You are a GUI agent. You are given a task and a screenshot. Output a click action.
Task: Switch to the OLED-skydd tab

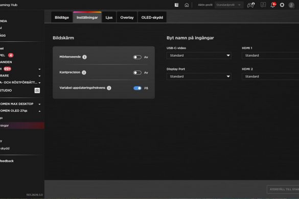[152, 17]
